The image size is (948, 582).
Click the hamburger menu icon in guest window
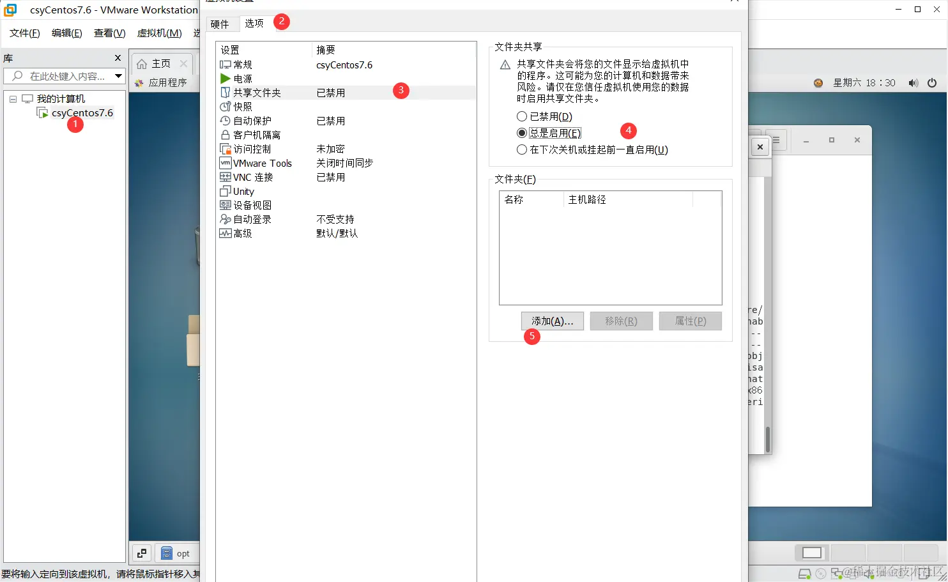click(x=776, y=140)
